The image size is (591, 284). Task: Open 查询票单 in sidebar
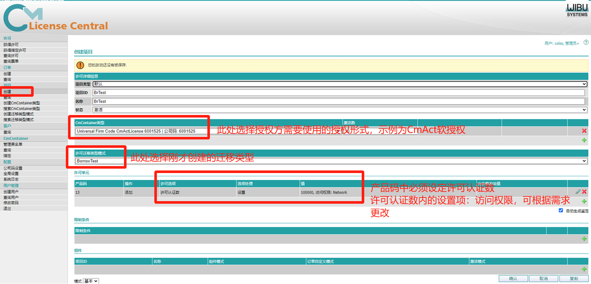click(x=11, y=61)
